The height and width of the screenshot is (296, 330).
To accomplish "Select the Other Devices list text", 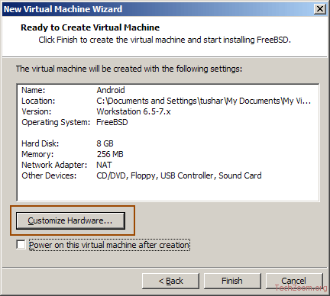I will click(x=179, y=175).
